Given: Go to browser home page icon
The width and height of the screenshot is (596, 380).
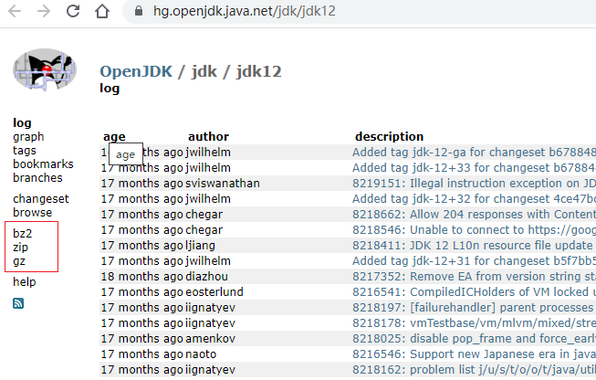Looking at the screenshot, I should coord(102,11).
